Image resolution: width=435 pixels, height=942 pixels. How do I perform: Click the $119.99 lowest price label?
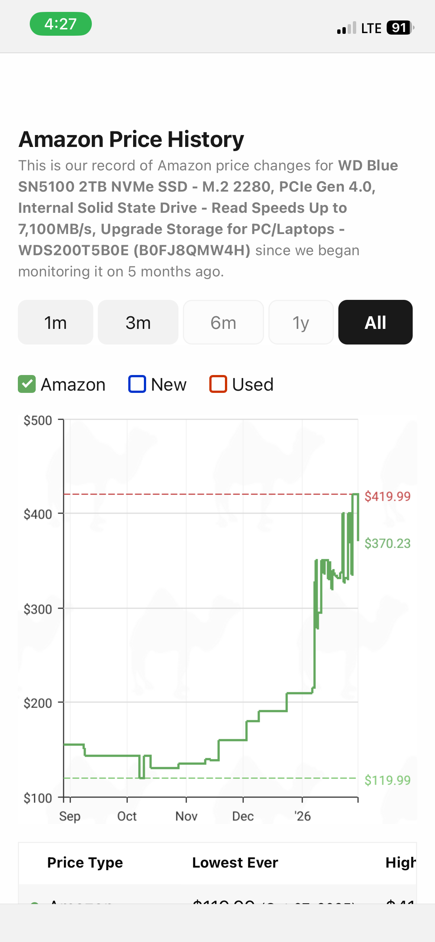(x=387, y=780)
